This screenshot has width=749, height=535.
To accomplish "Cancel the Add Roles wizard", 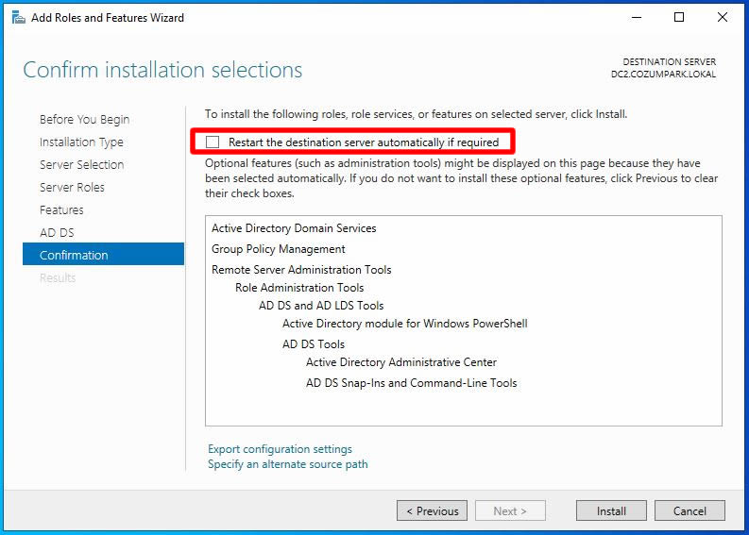I will [x=689, y=510].
